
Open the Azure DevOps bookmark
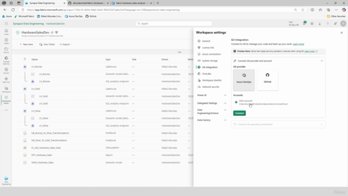pos(74,16)
